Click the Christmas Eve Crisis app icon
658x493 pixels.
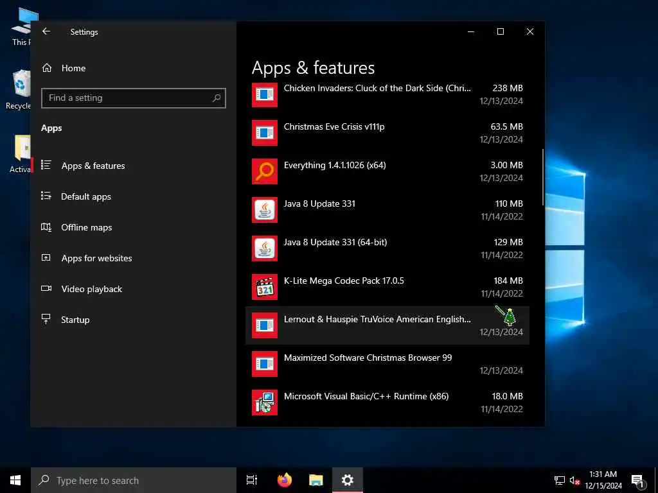[x=264, y=133]
